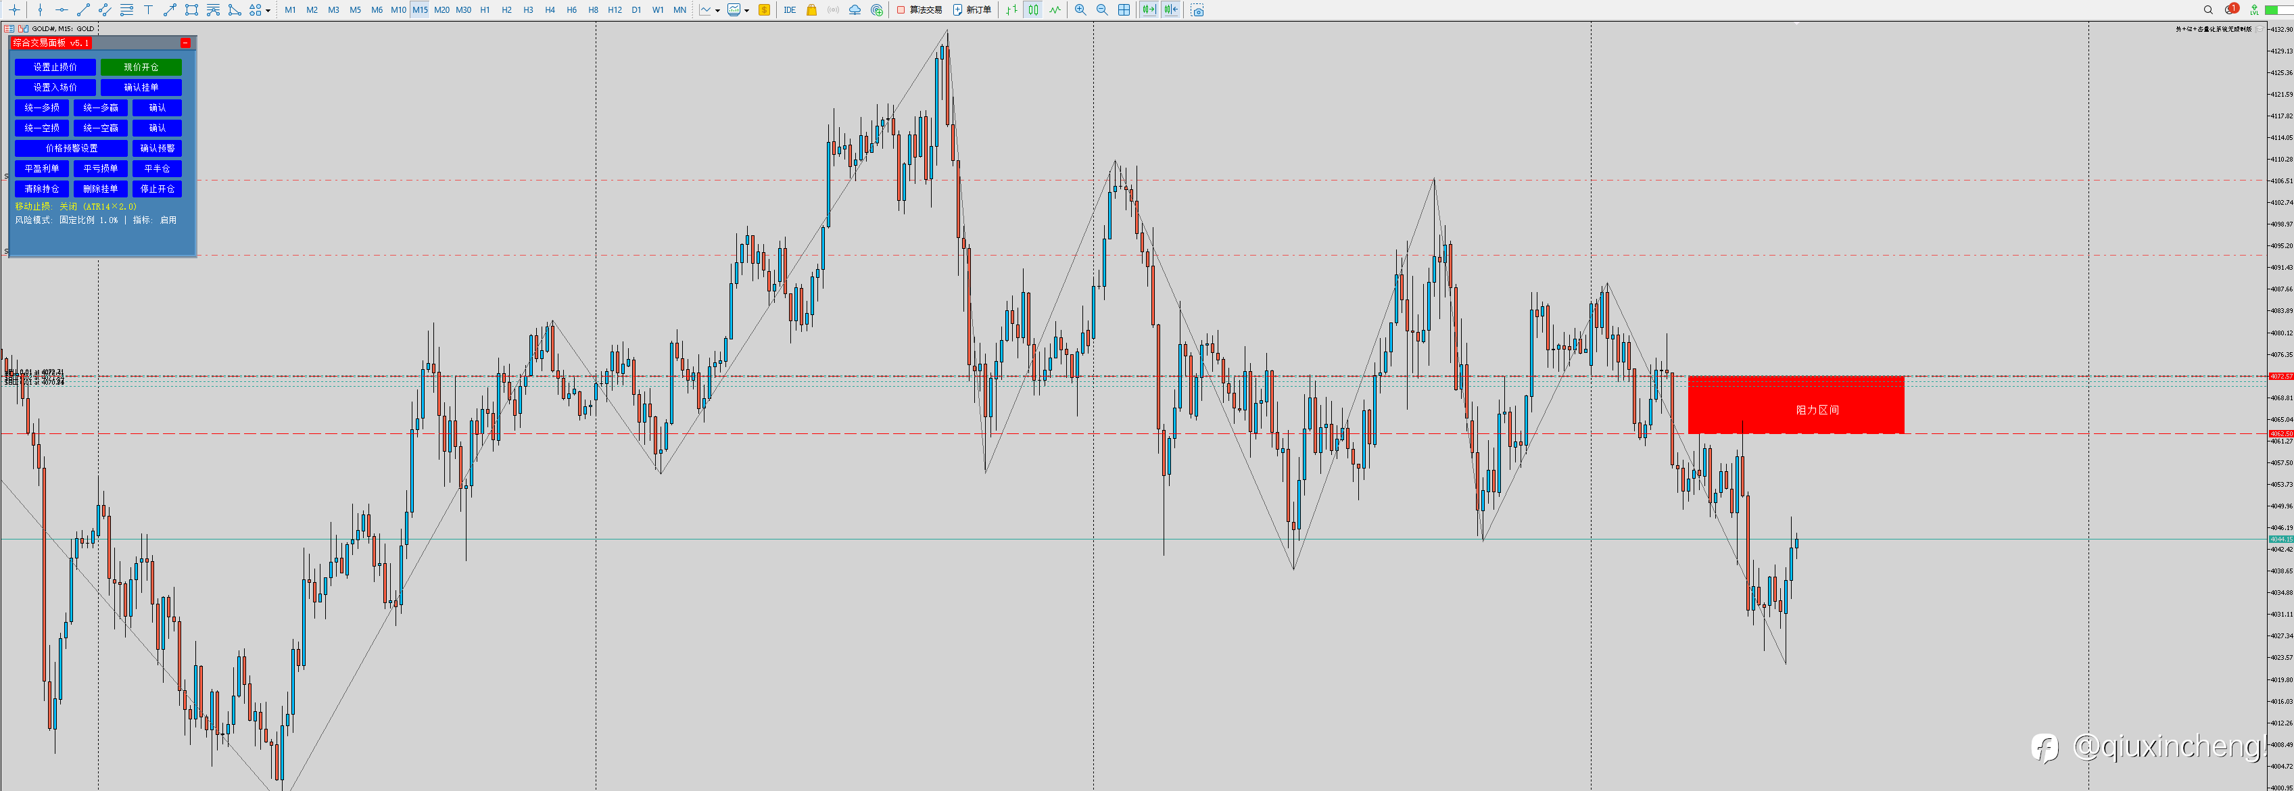Click the Zoom Out magnifier icon

[x=1101, y=9]
